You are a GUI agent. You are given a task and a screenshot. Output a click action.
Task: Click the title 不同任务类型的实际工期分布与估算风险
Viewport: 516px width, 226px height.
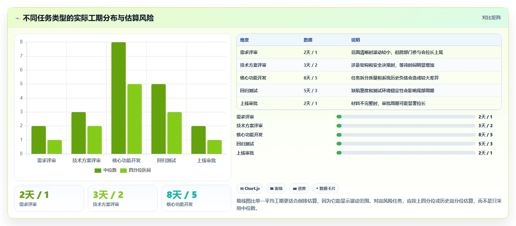pyautogui.click(x=88, y=18)
